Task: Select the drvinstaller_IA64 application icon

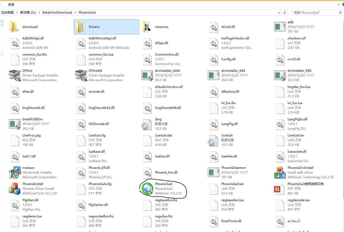Action: pos(148,75)
